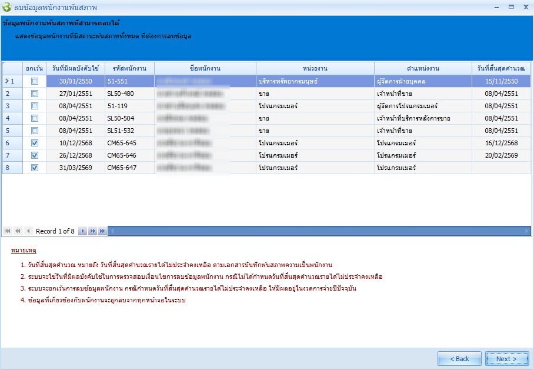
Task: Select employee code cell SL50-480
Action: point(130,94)
